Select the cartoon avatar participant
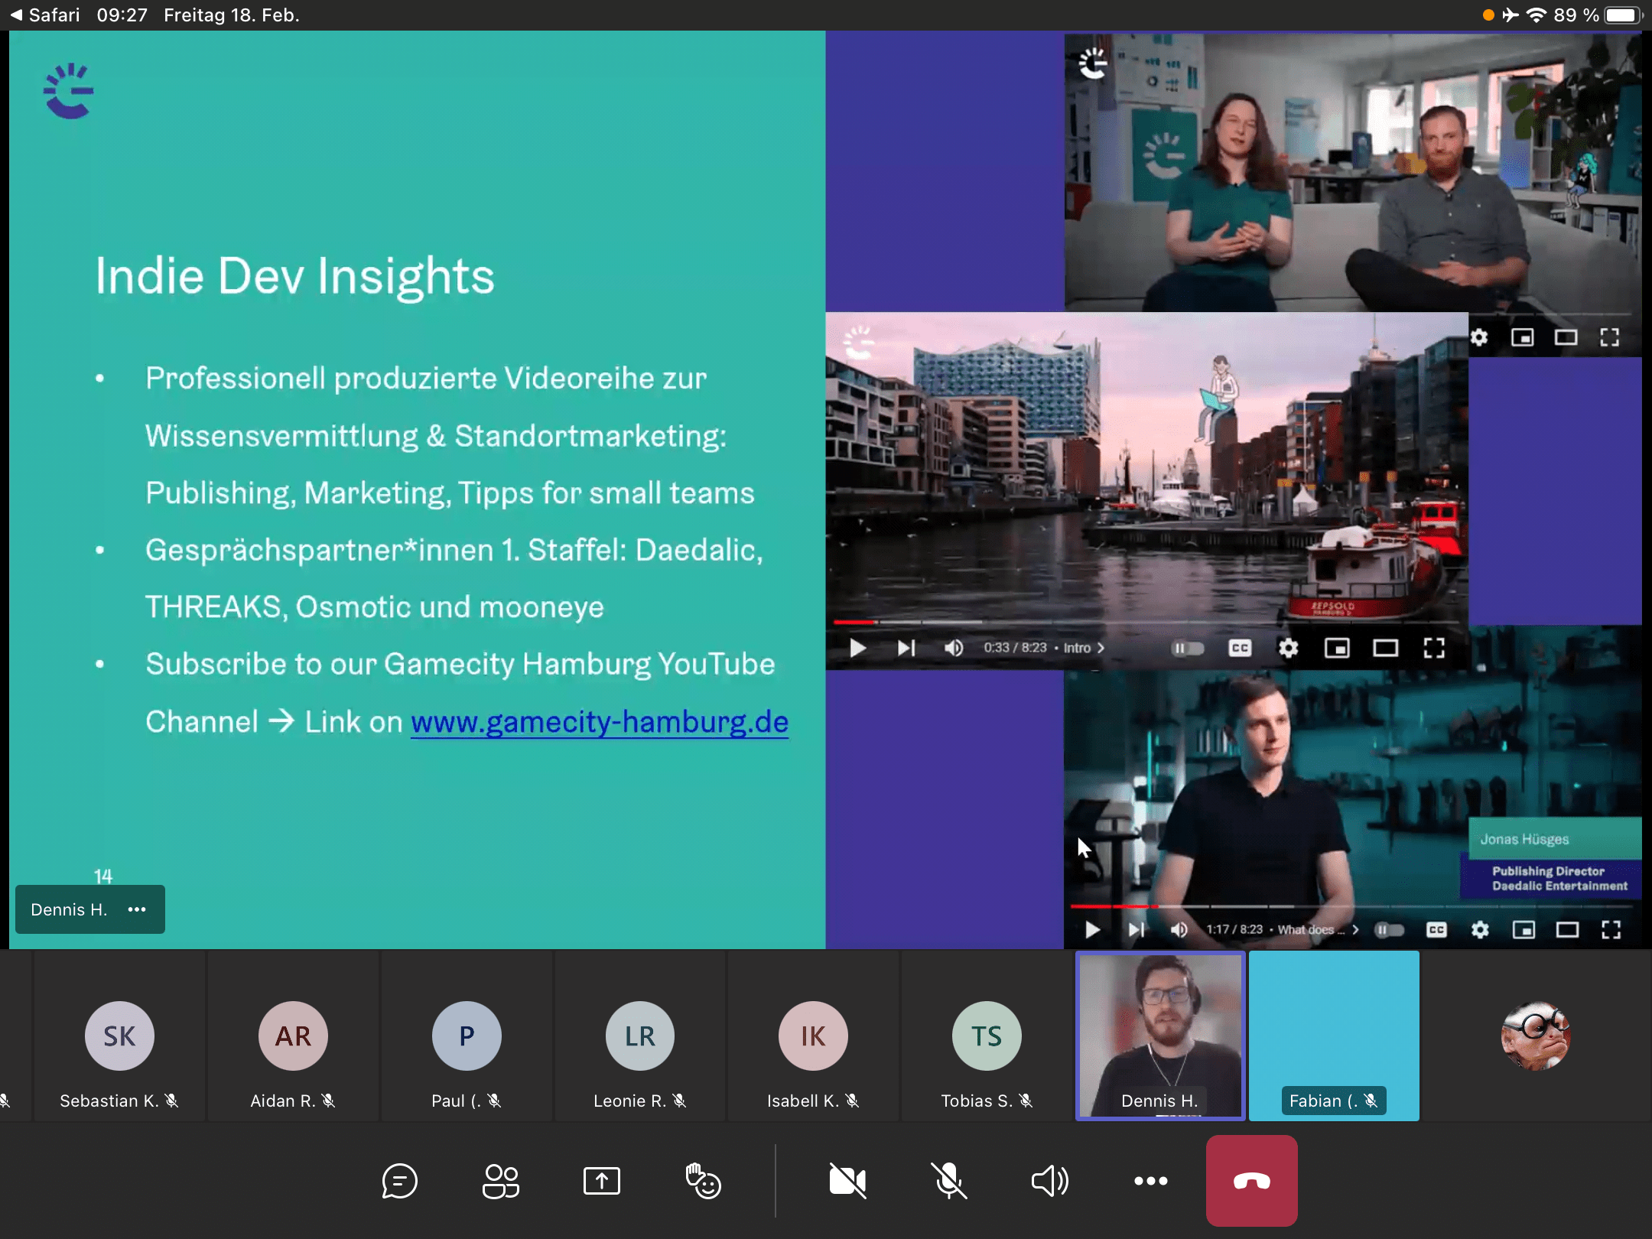The image size is (1652, 1239). [x=1535, y=1036]
